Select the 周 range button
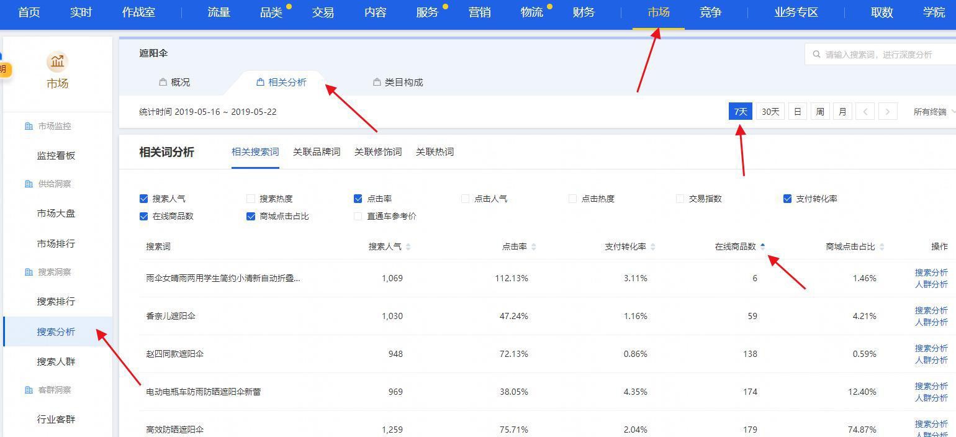Image resolution: width=956 pixels, height=437 pixels. [x=820, y=112]
